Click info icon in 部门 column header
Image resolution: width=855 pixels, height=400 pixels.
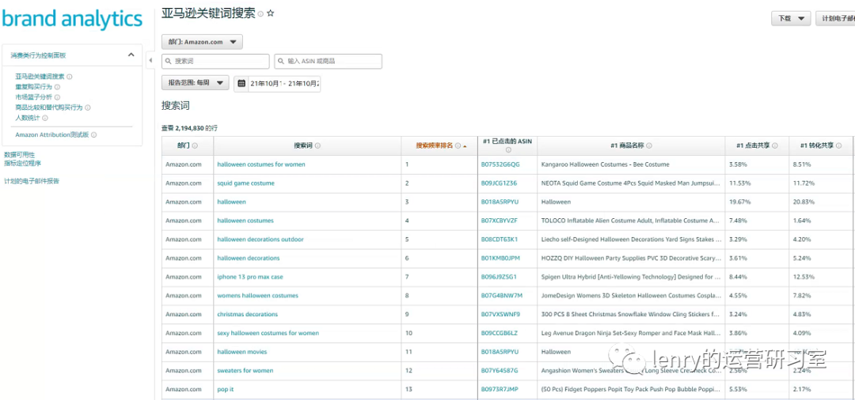point(195,146)
